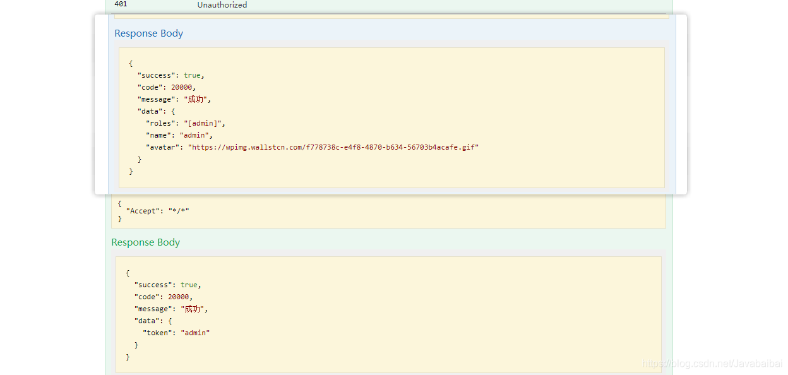
Task: Click "code": 20000 in the roles response
Action: pyautogui.click(x=167, y=87)
